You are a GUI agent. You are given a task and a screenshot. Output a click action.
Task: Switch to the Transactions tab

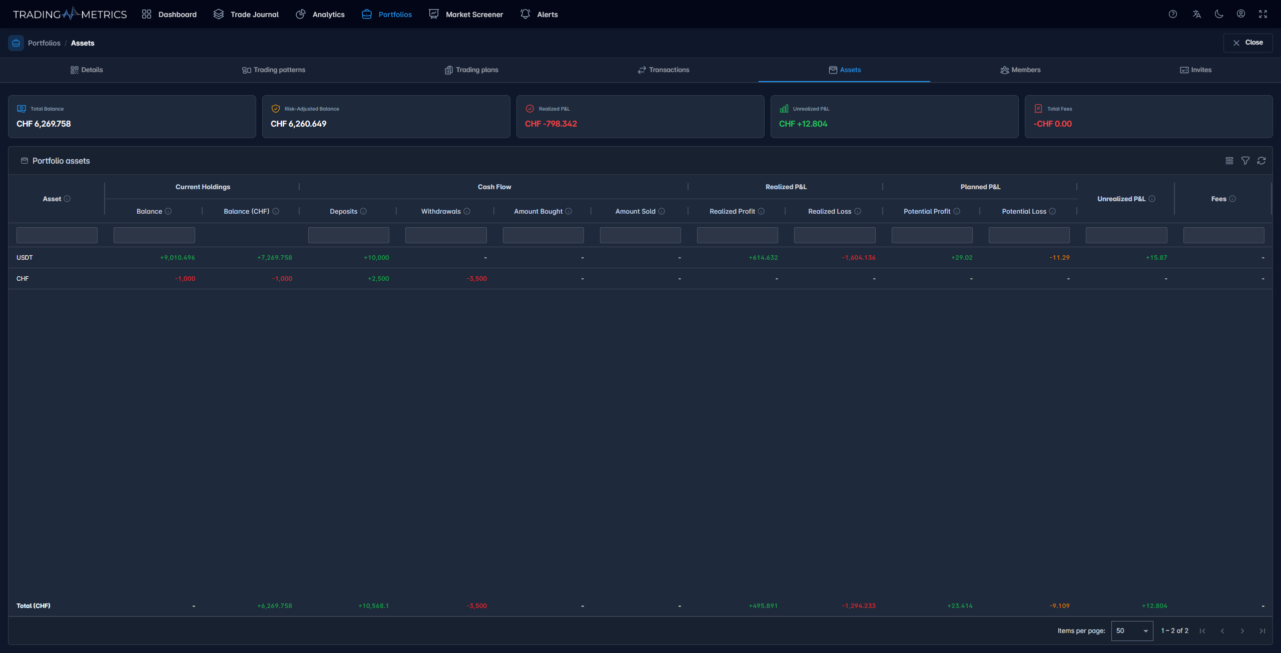664,70
